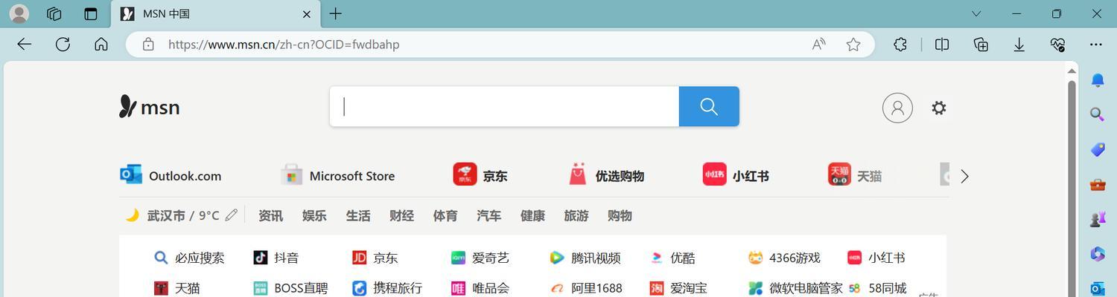Go back with the back arrow
This screenshot has height=297, width=1117.
(x=25, y=45)
